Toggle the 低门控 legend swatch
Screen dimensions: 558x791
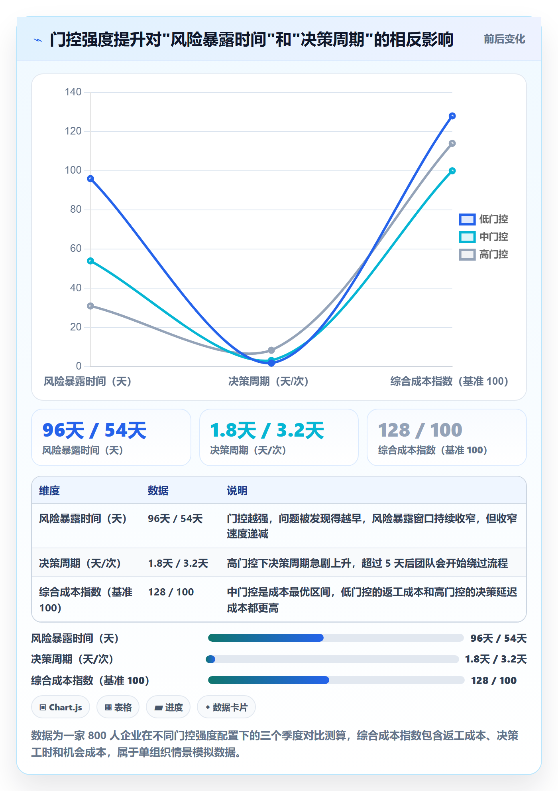pos(467,220)
